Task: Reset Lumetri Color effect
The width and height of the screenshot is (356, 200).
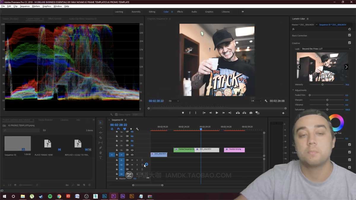Action: tap(349, 29)
